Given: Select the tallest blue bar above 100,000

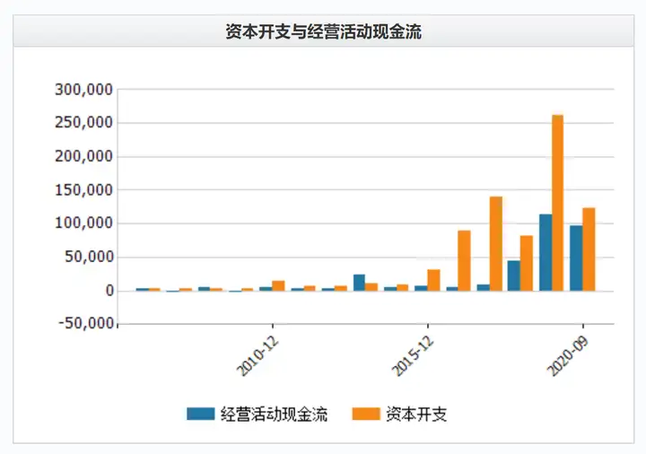Looking at the screenshot, I should pos(546,252).
